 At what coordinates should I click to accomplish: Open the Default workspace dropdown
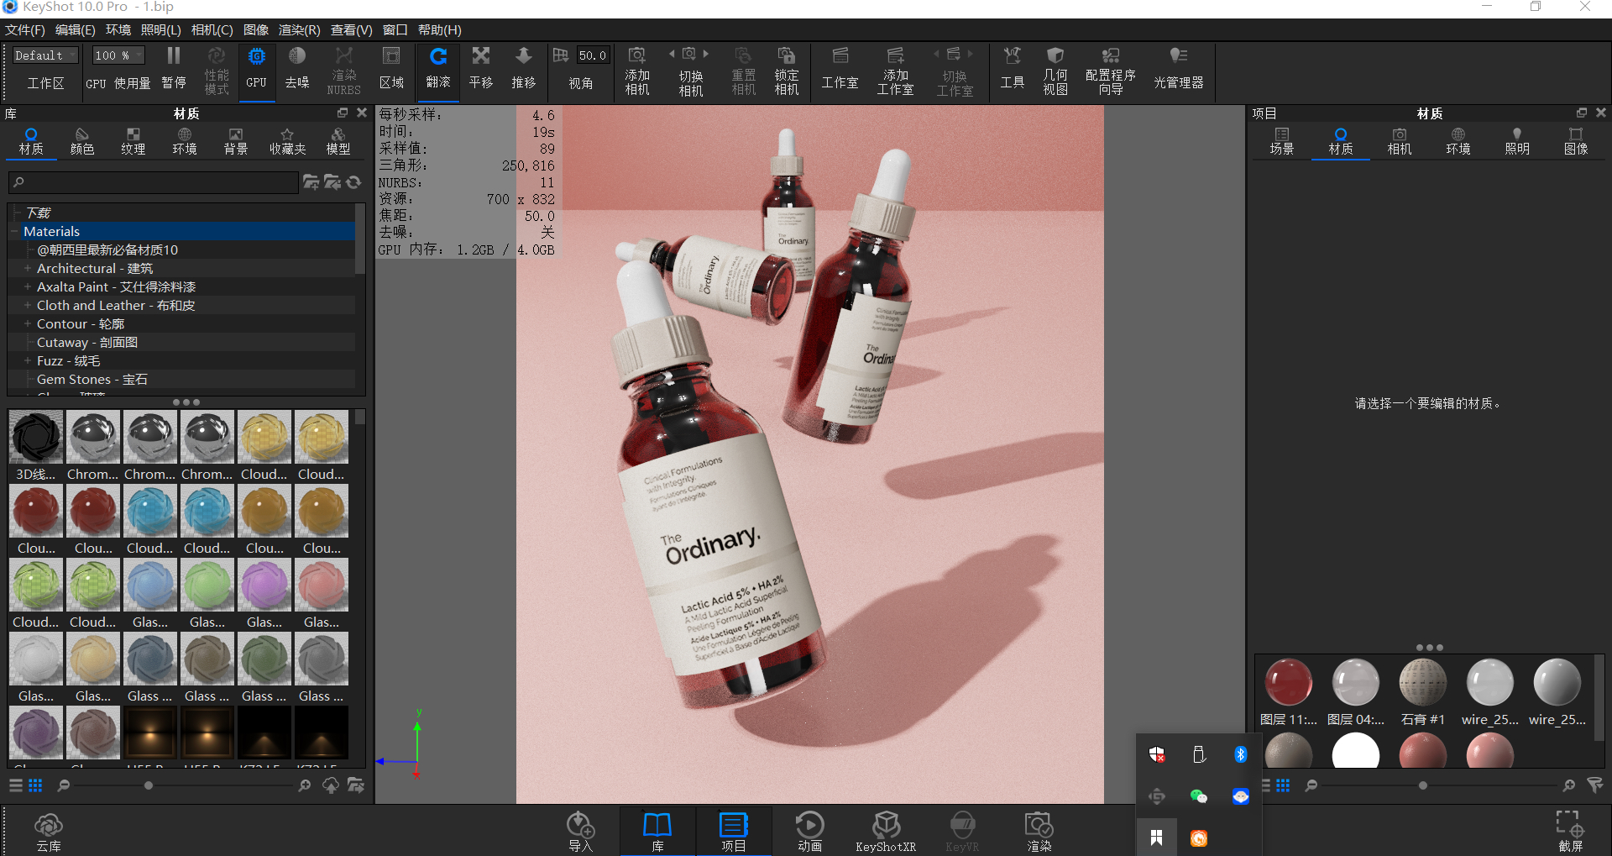coord(44,55)
